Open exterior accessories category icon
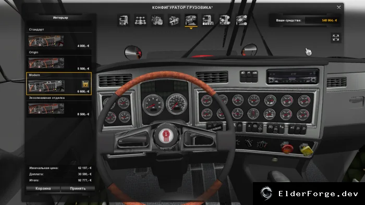365x205 pixels. point(225,20)
